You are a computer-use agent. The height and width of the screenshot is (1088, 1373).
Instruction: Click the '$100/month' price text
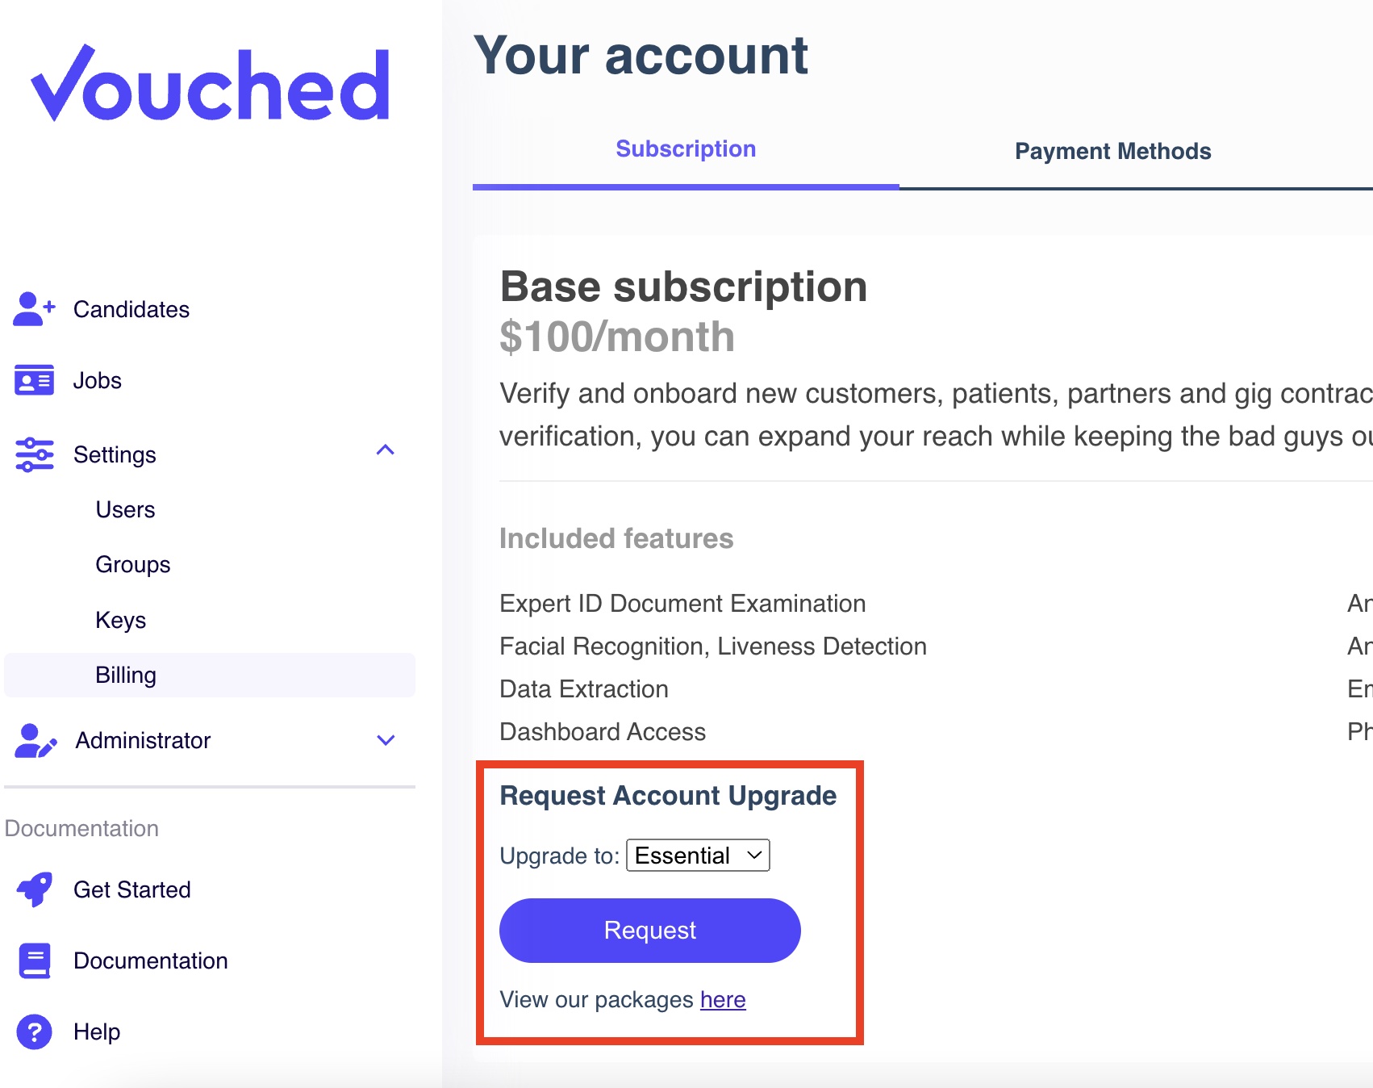(x=617, y=337)
